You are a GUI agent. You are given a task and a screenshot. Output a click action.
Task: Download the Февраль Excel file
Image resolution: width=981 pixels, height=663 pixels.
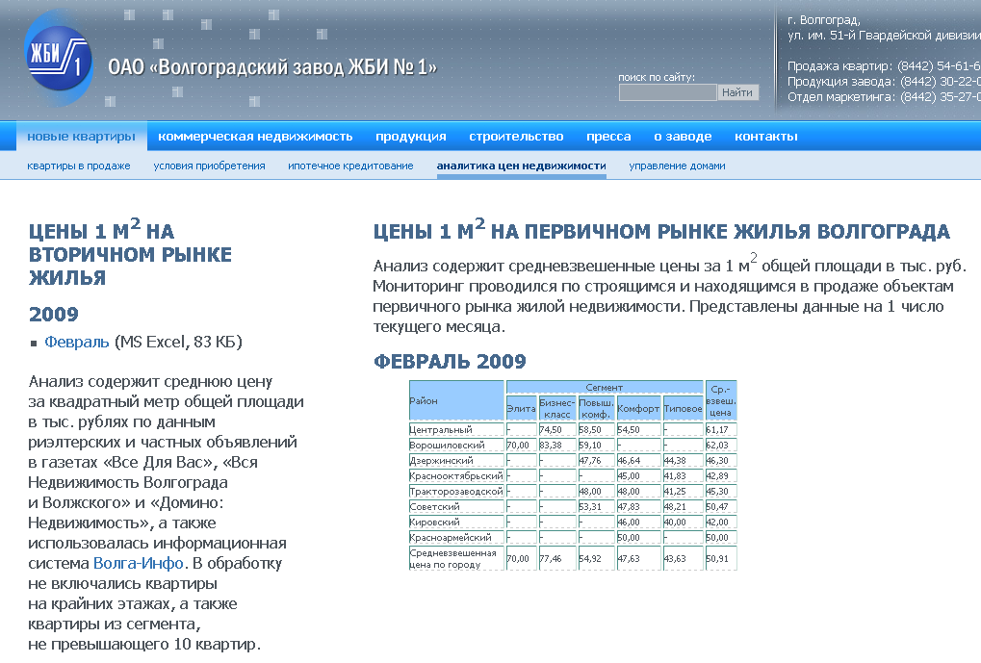[76, 343]
